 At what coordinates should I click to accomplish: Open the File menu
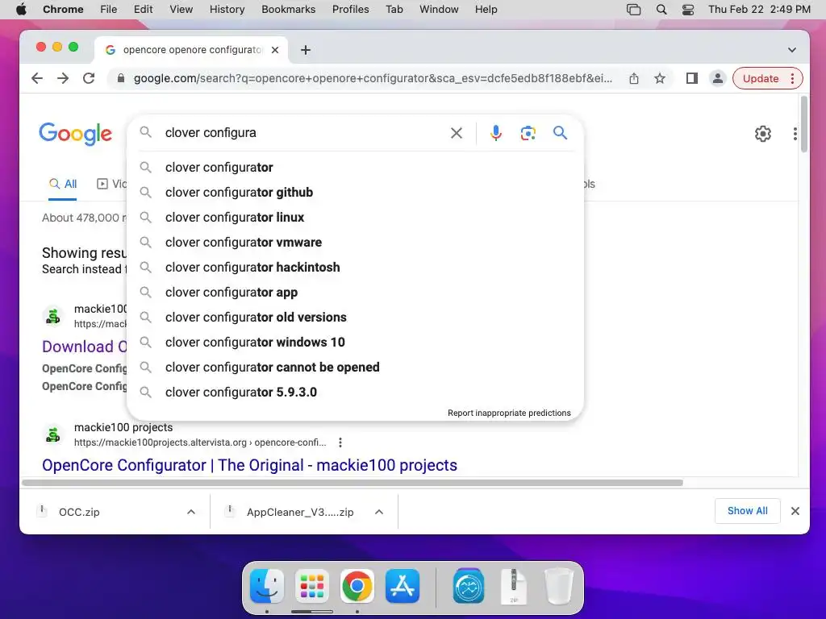(x=109, y=10)
